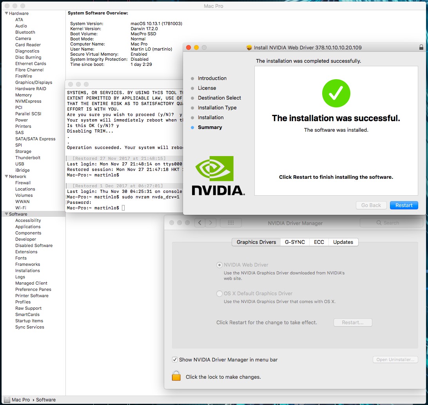
Task: Select the Introduction step in the installer
Action: pos(212,78)
